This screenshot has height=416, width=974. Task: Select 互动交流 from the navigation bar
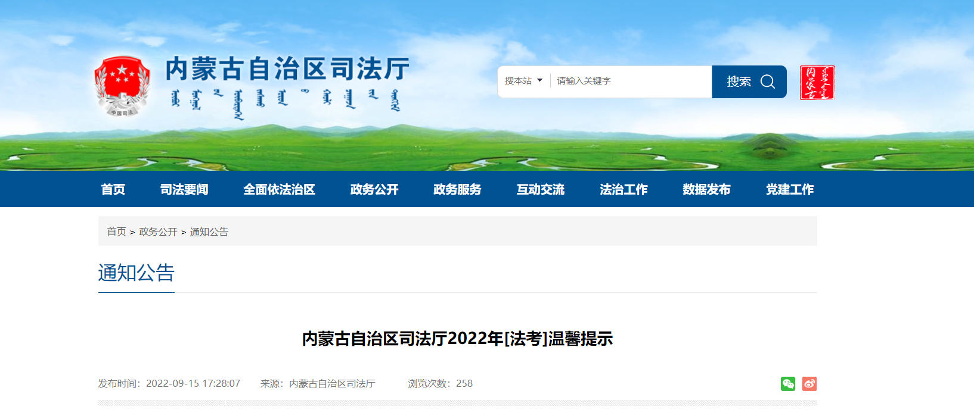(541, 189)
